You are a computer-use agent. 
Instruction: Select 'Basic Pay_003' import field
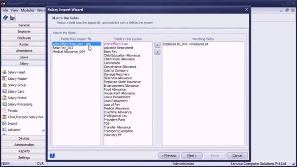(63, 48)
